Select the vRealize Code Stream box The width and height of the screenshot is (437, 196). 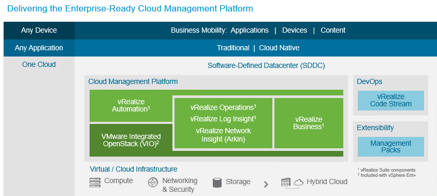[391, 101]
